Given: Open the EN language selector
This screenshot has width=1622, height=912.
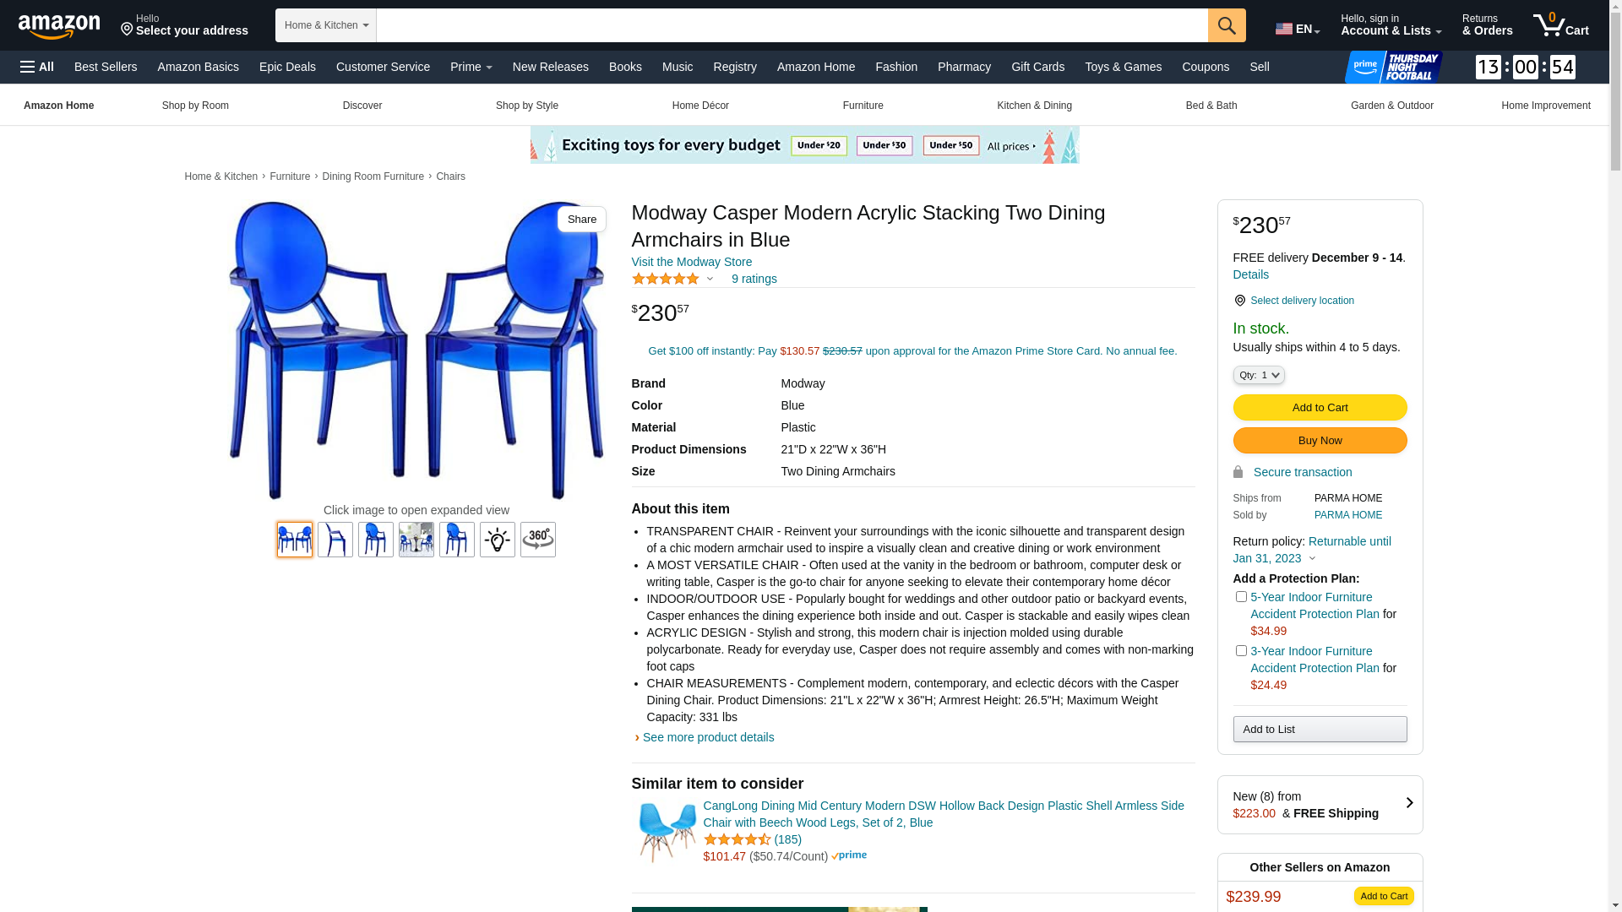Looking at the screenshot, I should [x=1298, y=29].
